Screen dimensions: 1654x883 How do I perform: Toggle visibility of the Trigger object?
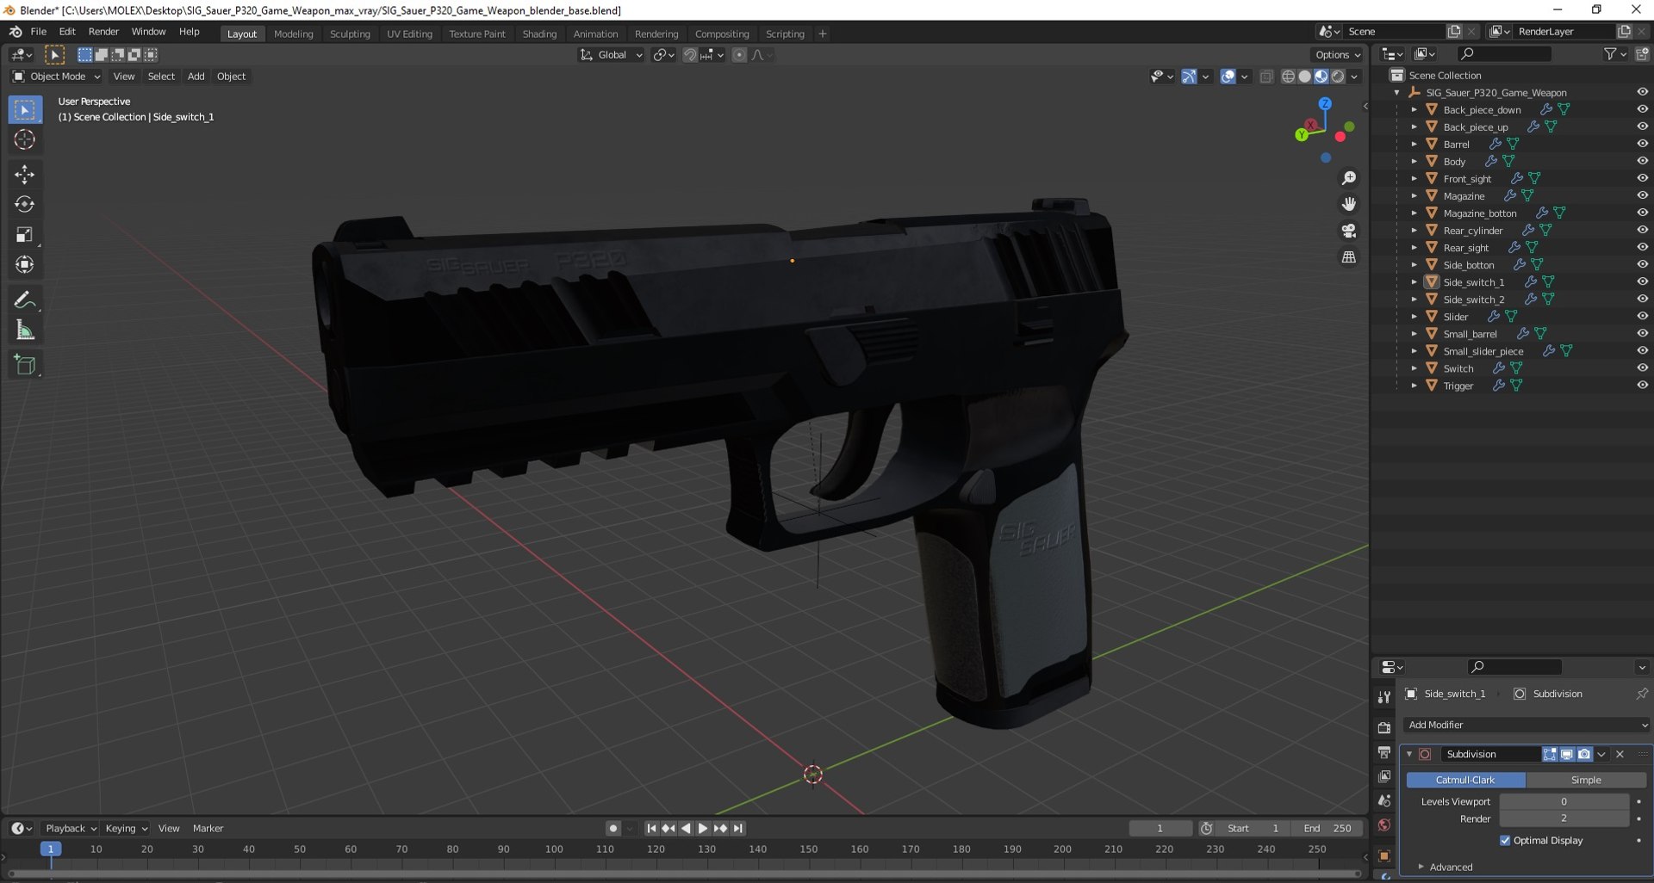(x=1642, y=386)
